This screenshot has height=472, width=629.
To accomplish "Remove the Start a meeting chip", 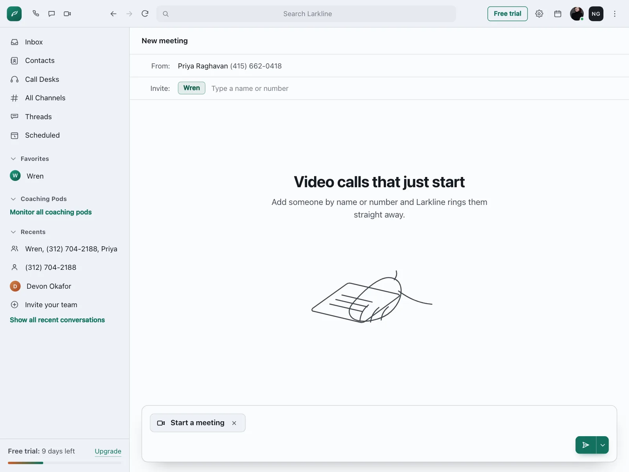I will 234,423.
